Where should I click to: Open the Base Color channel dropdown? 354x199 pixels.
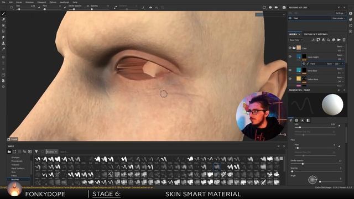(296, 40)
